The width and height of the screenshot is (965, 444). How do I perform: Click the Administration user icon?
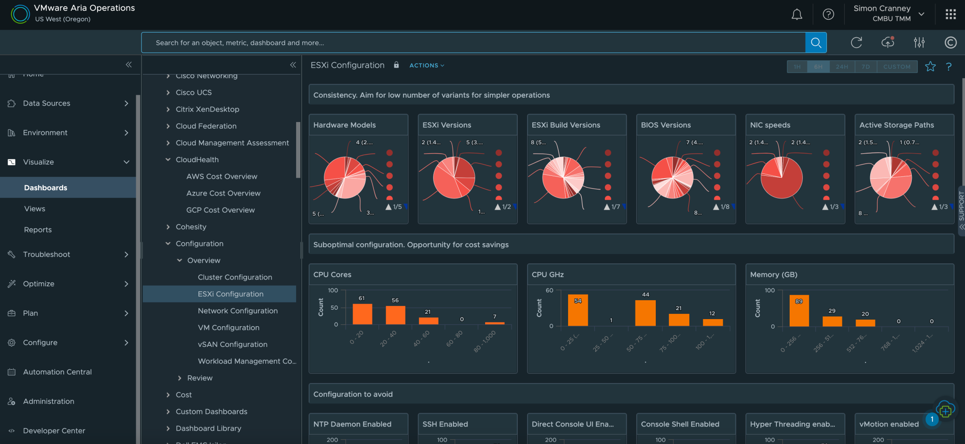(12, 401)
